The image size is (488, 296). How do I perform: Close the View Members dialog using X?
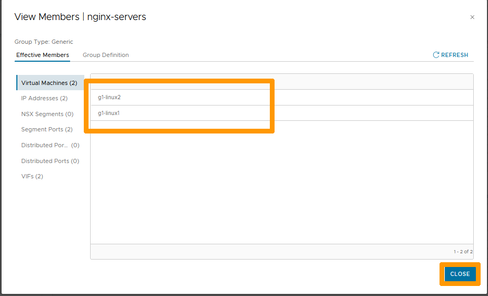[x=472, y=17]
